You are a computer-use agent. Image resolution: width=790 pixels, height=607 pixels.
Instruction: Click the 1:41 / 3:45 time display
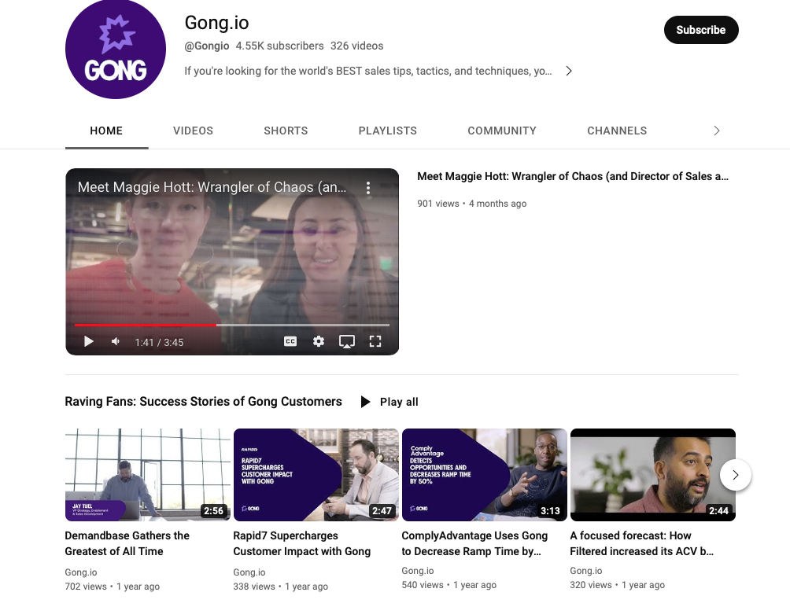(x=159, y=342)
